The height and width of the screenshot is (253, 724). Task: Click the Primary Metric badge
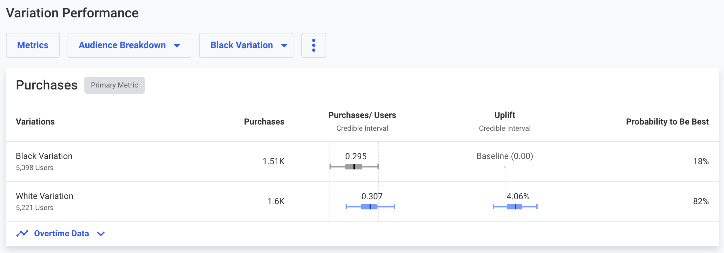tap(115, 85)
